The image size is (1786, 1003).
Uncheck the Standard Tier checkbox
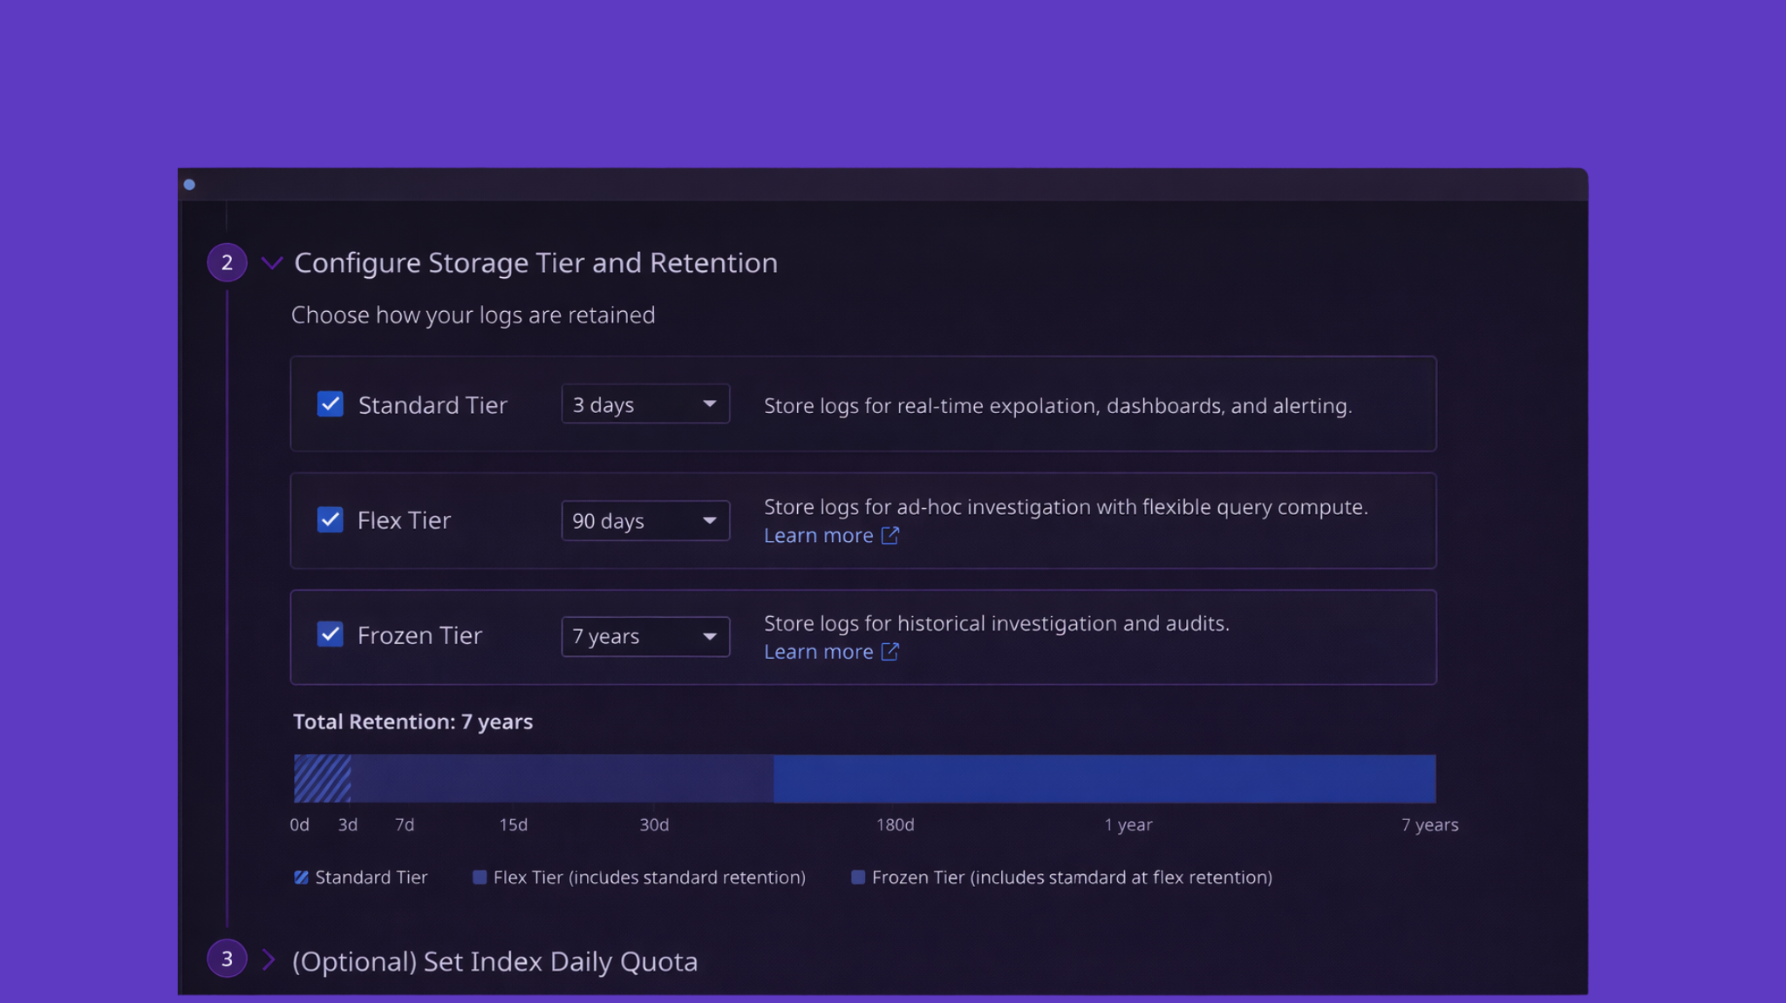click(330, 404)
